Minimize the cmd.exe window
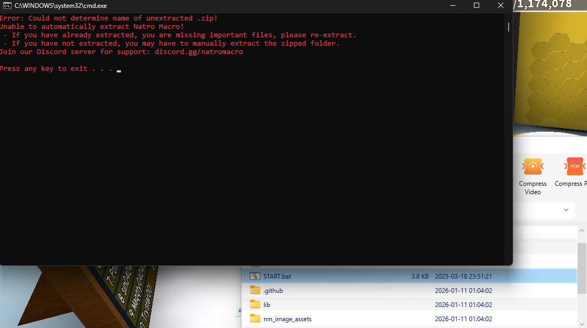Image resolution: width=587 pixels, height=328 pixels. [x=453, y=6]
